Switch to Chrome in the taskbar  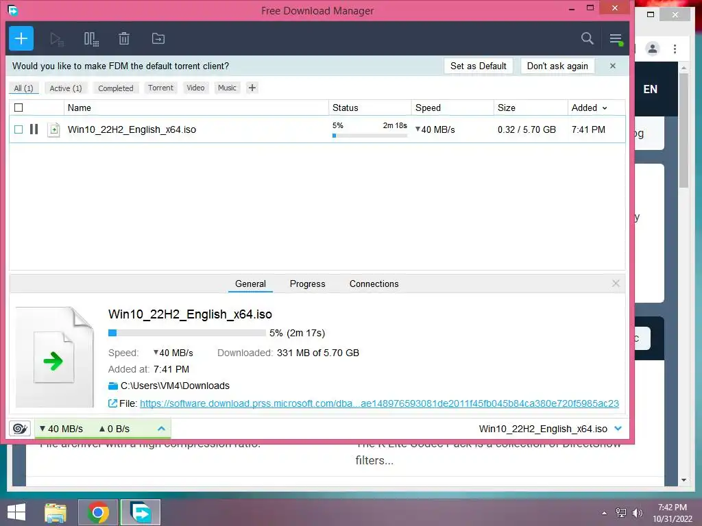click(97, 512)
